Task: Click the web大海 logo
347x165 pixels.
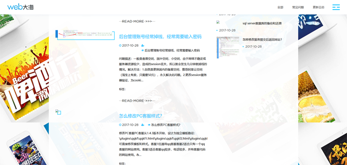Action: pyautogui.click(x=20, y=7)
